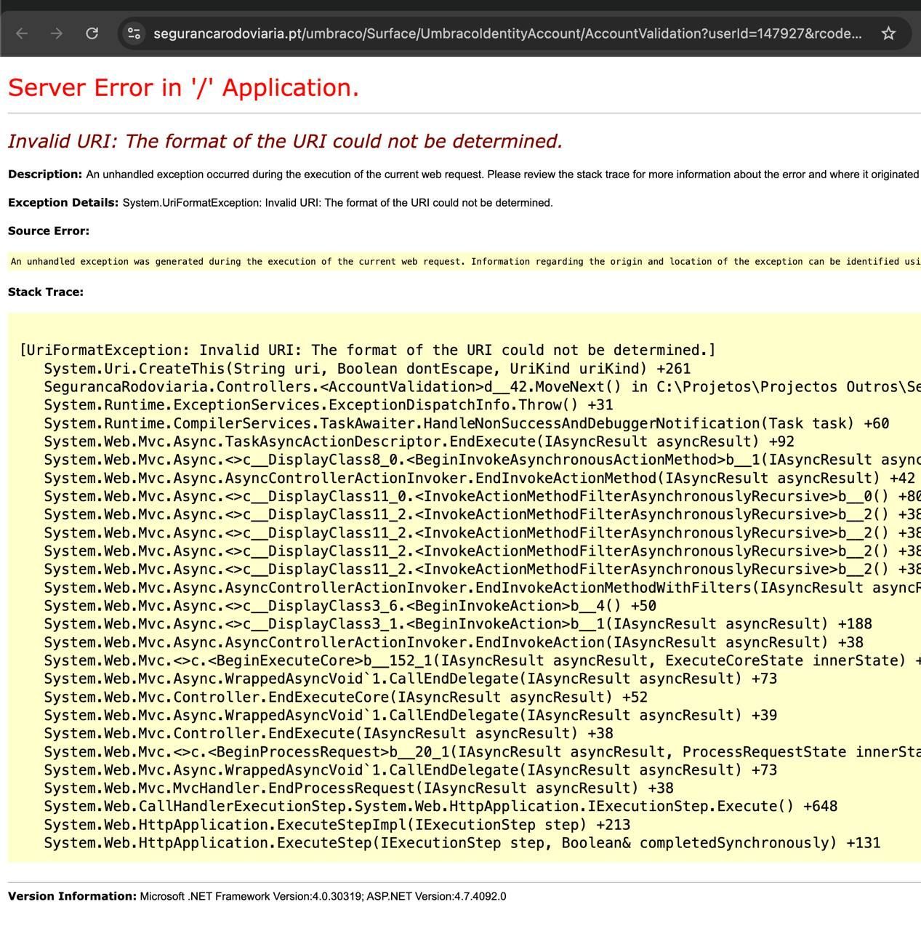Go back to the previous page
Image resolution: width=921 pixels, height=931 pixels.
click(x=22, y=33)
